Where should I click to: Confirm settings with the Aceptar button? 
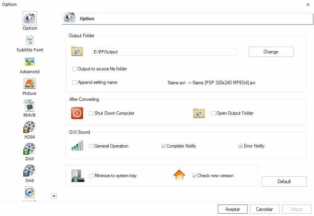233,209
